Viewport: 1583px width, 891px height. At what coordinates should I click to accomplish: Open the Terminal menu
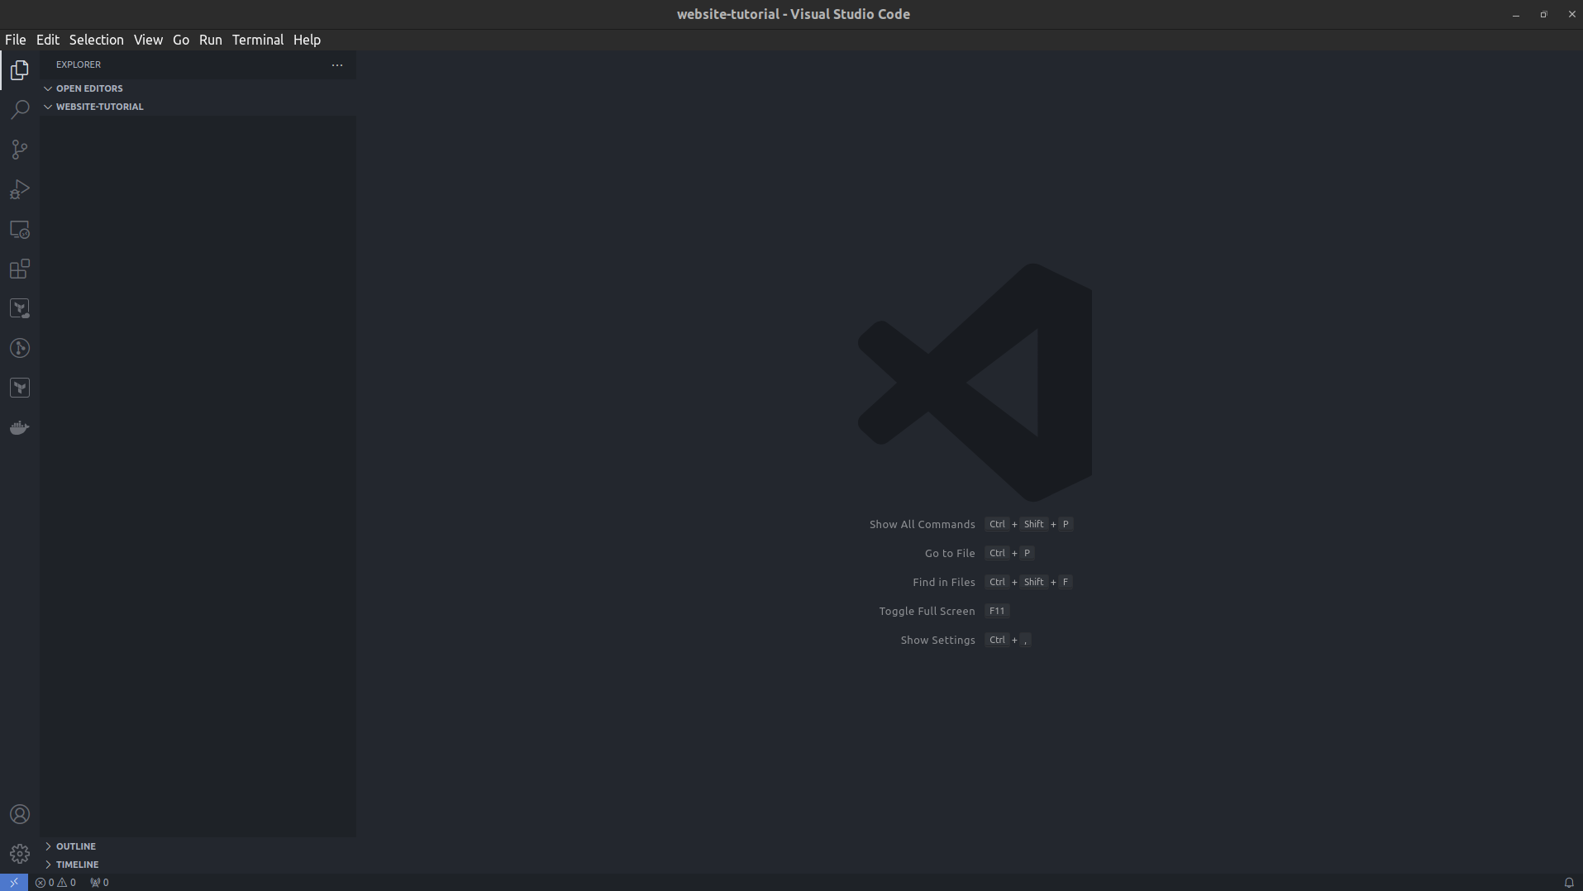tap(258, 40)
